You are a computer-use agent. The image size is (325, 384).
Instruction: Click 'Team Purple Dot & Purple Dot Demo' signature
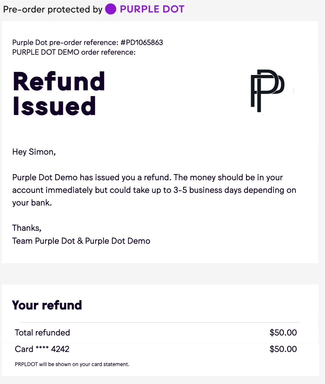tap(81, 241)
